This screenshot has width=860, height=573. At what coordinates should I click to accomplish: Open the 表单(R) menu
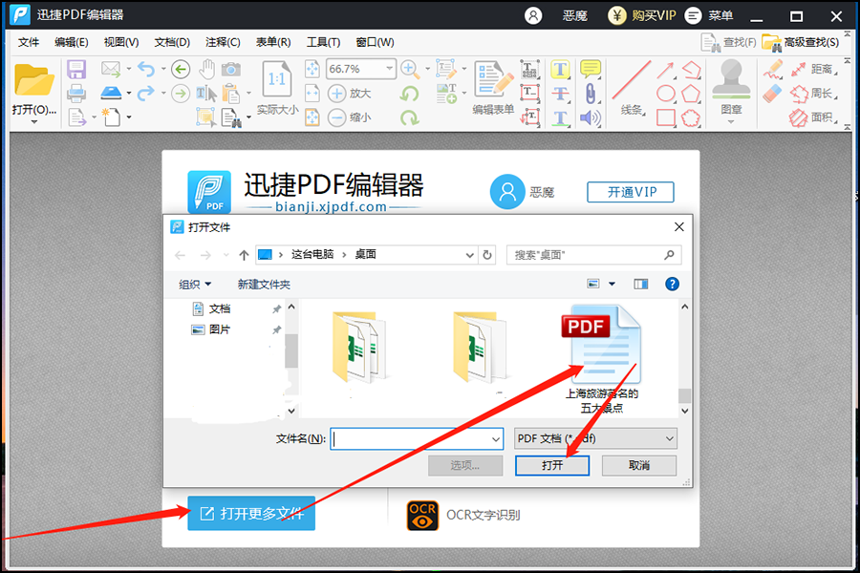tap(273, 42)
